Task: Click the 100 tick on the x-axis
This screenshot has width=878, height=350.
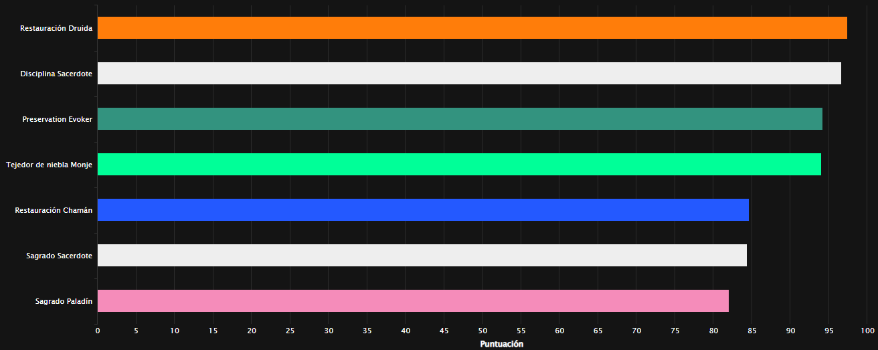Action: (867, 331)
